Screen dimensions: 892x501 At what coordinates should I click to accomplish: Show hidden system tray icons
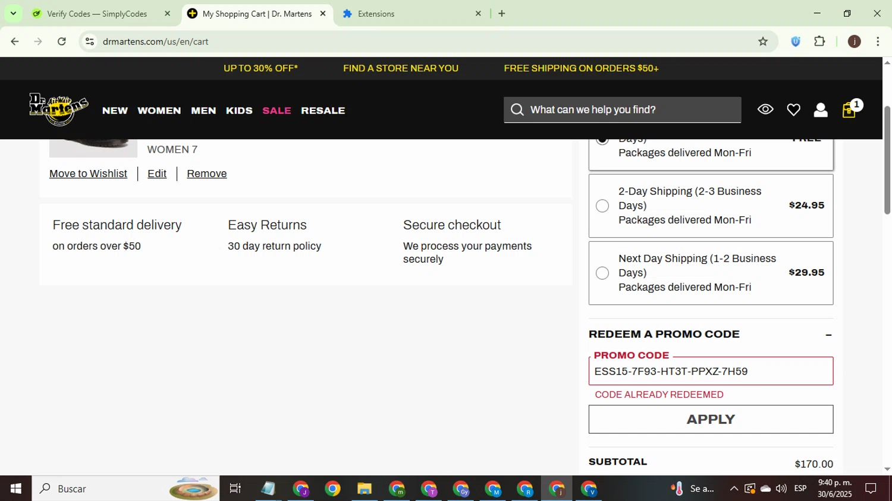(x=734, y=489)
